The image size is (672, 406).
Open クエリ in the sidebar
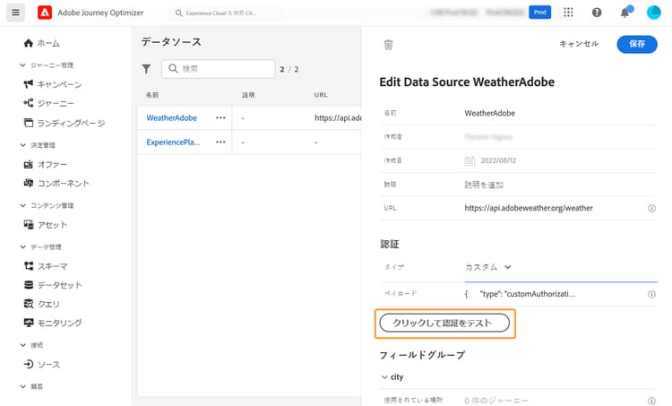pyautogui.click(x=41, y=304)
